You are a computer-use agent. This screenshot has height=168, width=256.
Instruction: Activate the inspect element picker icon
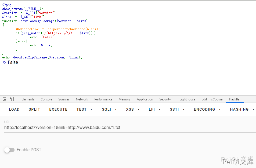coord(5,99)
